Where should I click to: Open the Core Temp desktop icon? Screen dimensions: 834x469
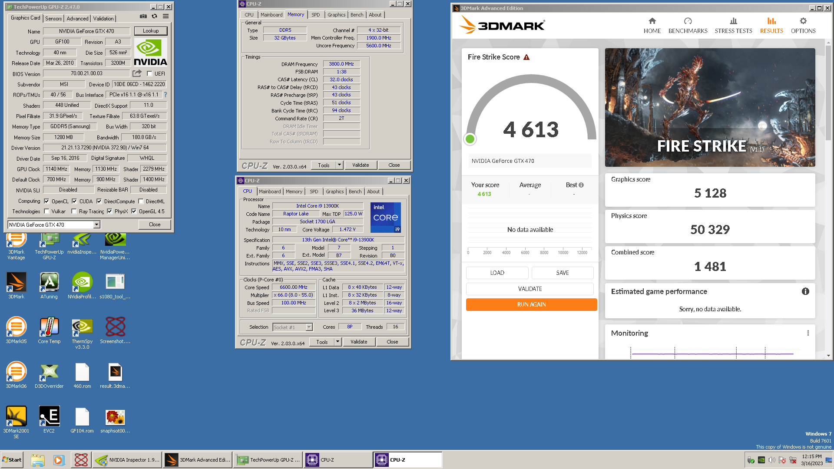tap(49, 330)
